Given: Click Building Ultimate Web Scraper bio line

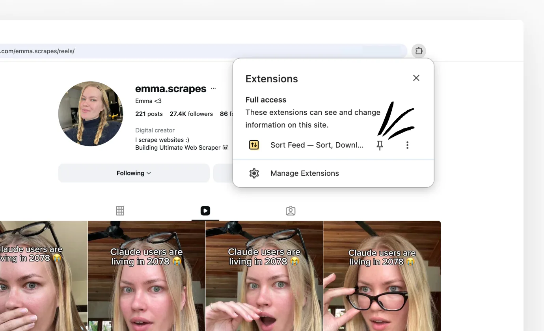Looking at the screenshot, I should [x=182, y=147].
